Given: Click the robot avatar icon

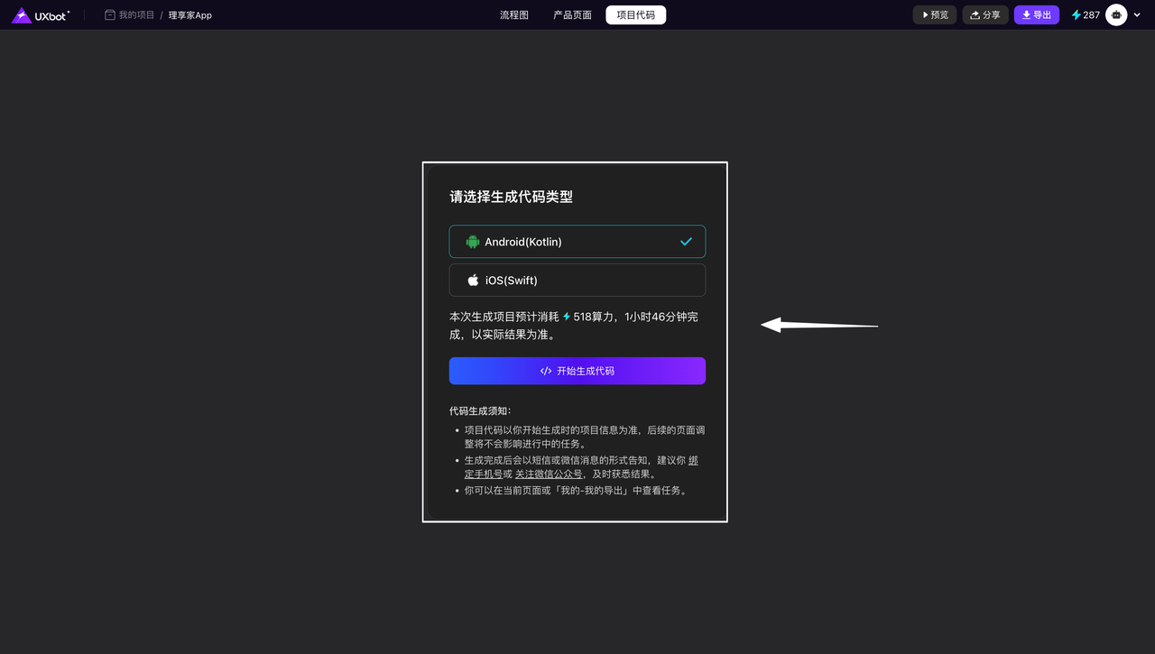Looking at the screenshot, I should [x=1116, y=15].
